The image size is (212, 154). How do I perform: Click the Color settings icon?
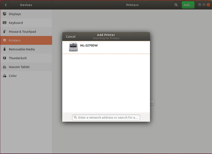point(5,76)
